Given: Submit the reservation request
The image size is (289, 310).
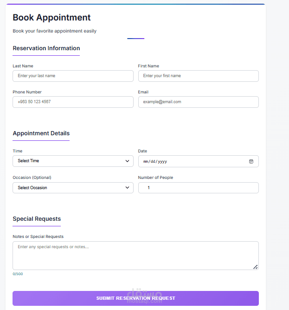Looking at the screenshot, I should coord(135,298).
